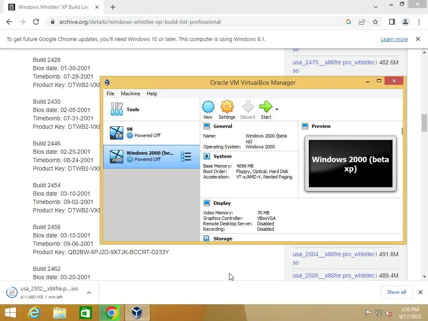Click the General section monitor icon
This screenshot has width=428, height=321.
tap(206, 126)
